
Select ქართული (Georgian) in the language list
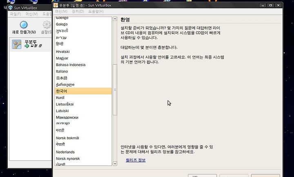(83, 85)
